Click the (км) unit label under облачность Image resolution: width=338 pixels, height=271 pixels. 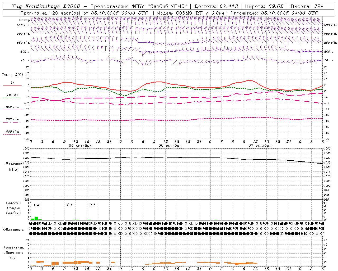tap(14, 258)
